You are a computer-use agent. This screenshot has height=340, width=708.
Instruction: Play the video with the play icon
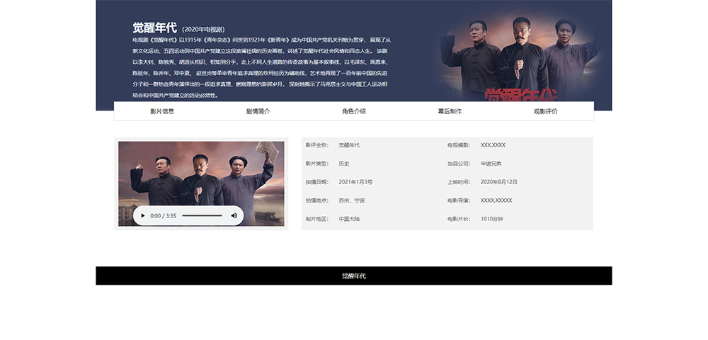(143, 216)
